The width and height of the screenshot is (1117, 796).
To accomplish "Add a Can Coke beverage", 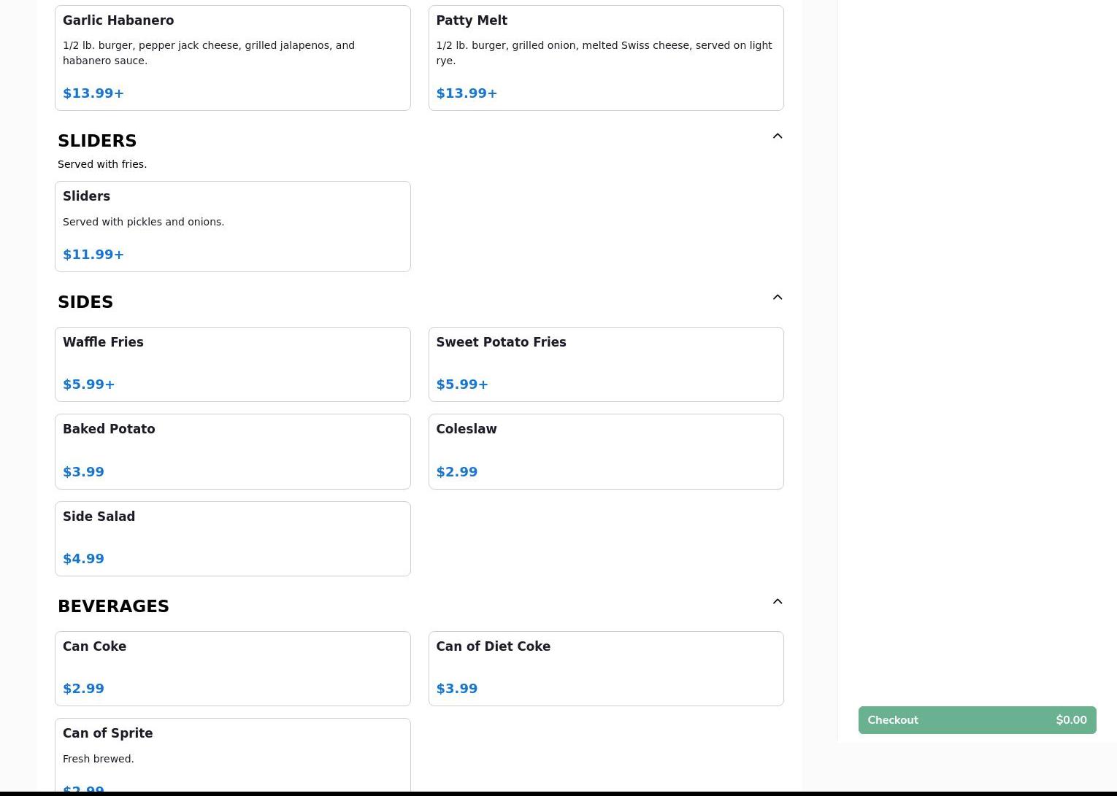I will (232, 668).
